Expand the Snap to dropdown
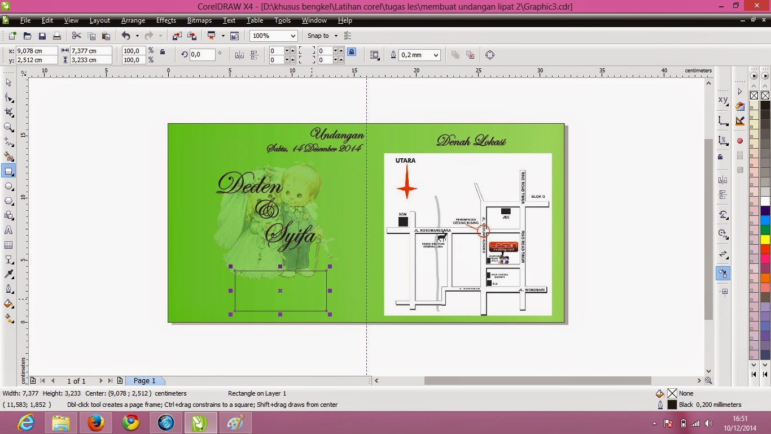 point(336,36)
